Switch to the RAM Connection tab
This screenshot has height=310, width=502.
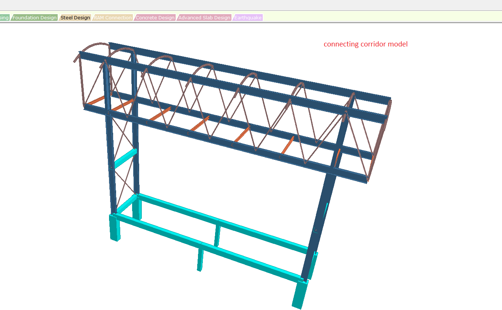(113, 17)
